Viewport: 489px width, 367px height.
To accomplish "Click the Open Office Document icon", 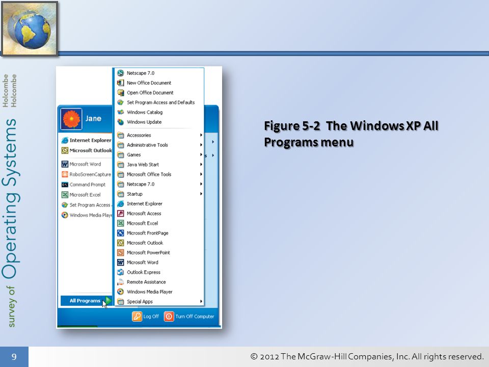I will [120, 93].
